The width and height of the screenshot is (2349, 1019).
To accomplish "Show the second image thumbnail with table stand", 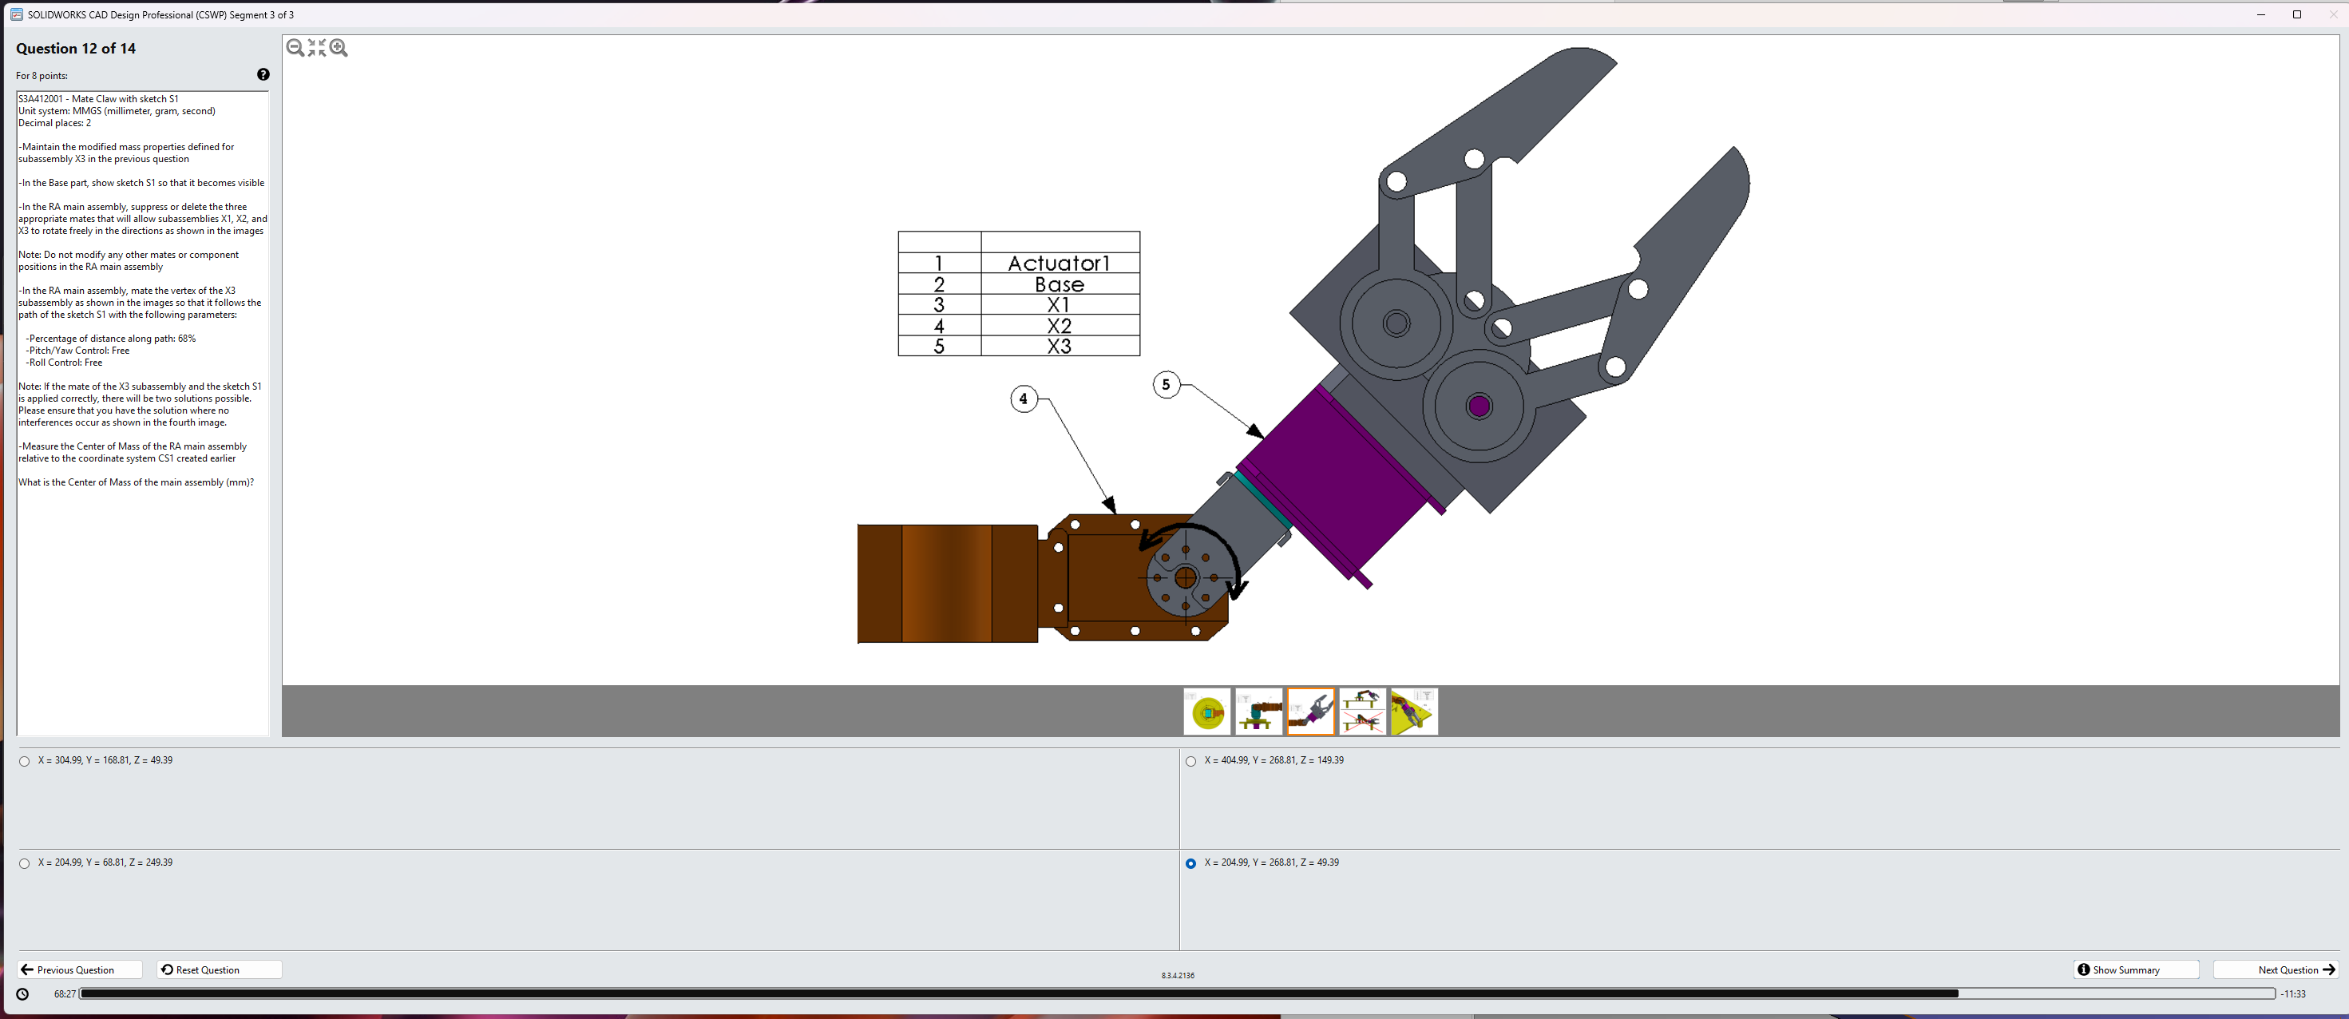I will [x=1258, y=712].
